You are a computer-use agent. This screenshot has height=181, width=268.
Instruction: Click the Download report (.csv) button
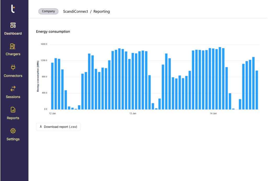pyautogui.click(x=58, y=127)
